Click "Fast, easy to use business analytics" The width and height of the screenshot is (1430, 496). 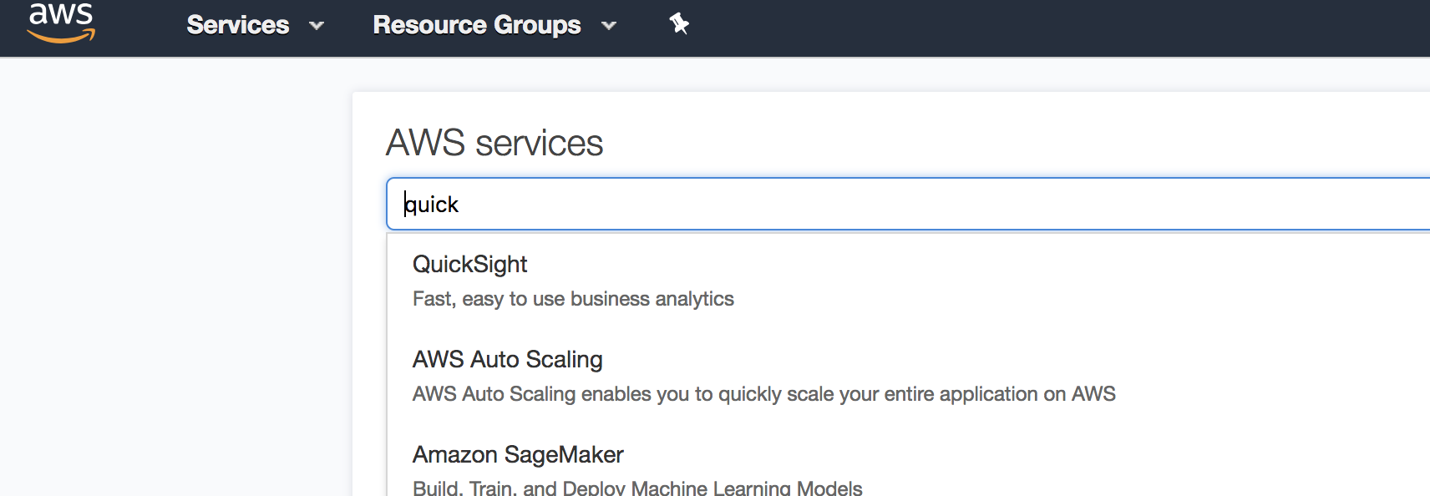[573, 299]
